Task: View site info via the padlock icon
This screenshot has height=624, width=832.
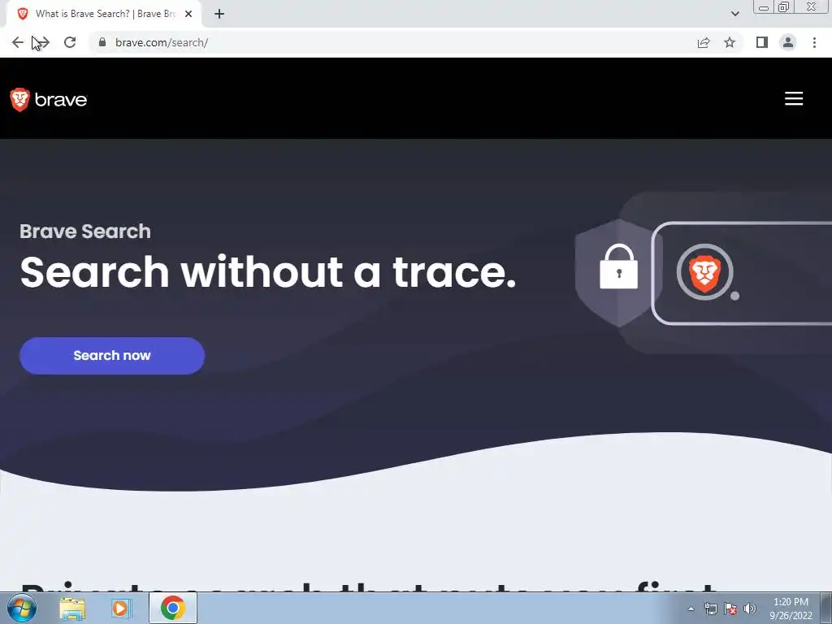Action: [102, 42]
